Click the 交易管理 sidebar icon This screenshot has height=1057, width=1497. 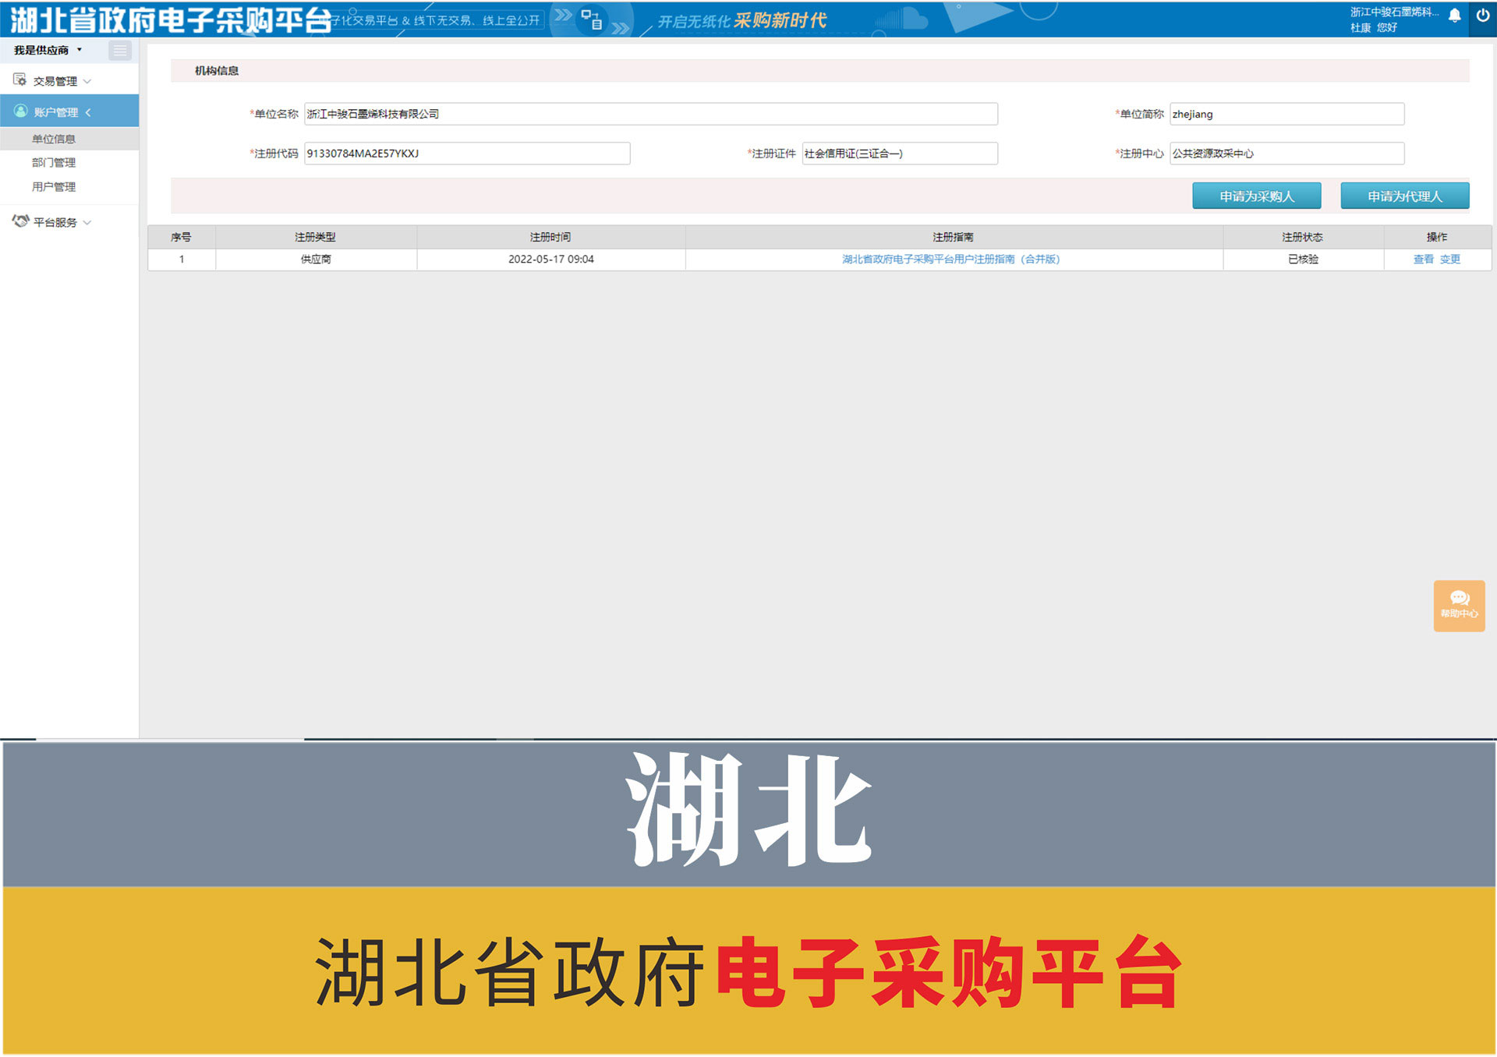click(19, 80)
